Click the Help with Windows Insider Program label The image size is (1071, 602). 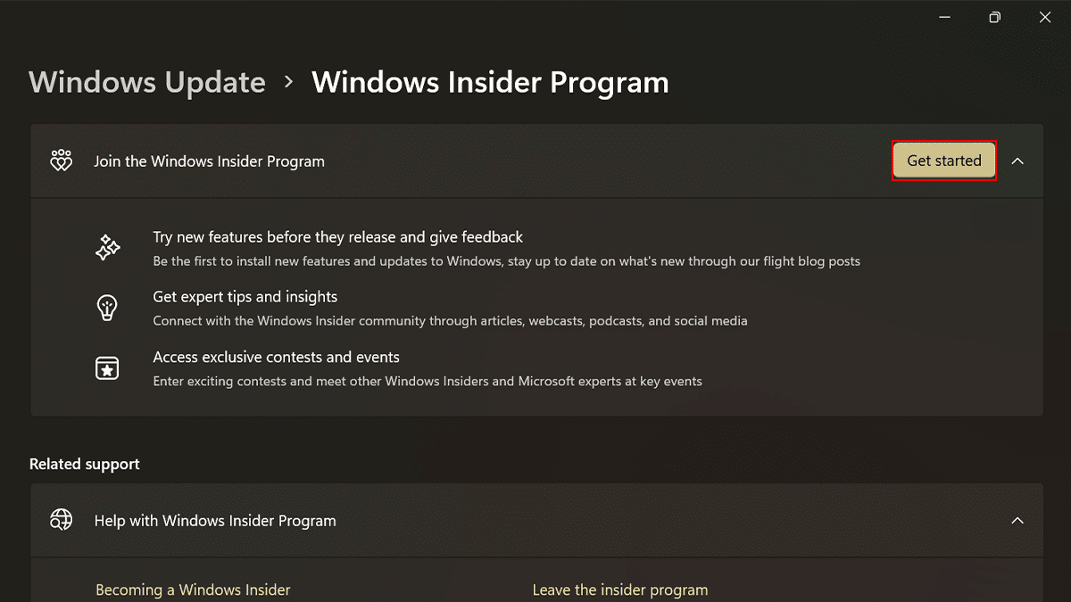(215, 521)
